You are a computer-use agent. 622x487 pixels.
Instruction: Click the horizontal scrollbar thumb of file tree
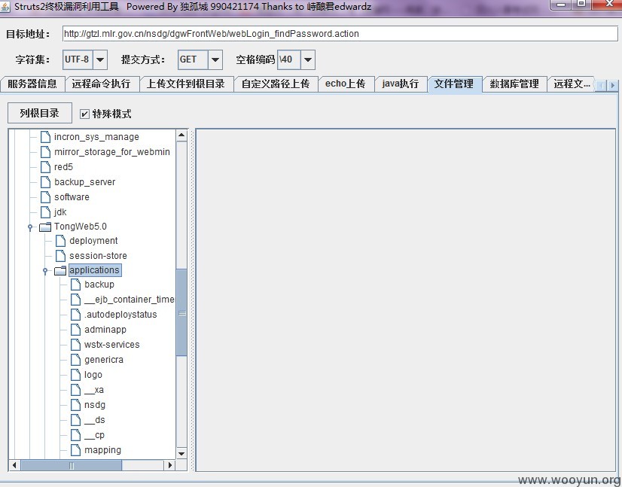click(72, 465)
